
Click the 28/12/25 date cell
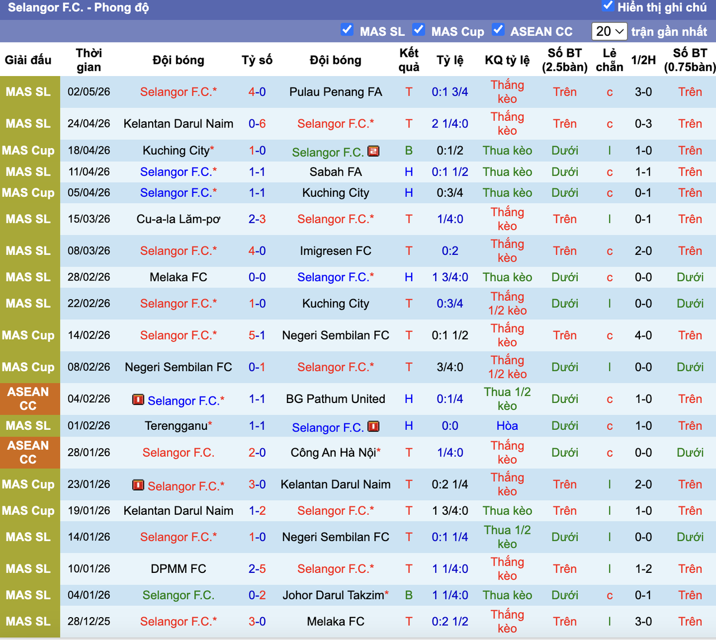point(89,622)
